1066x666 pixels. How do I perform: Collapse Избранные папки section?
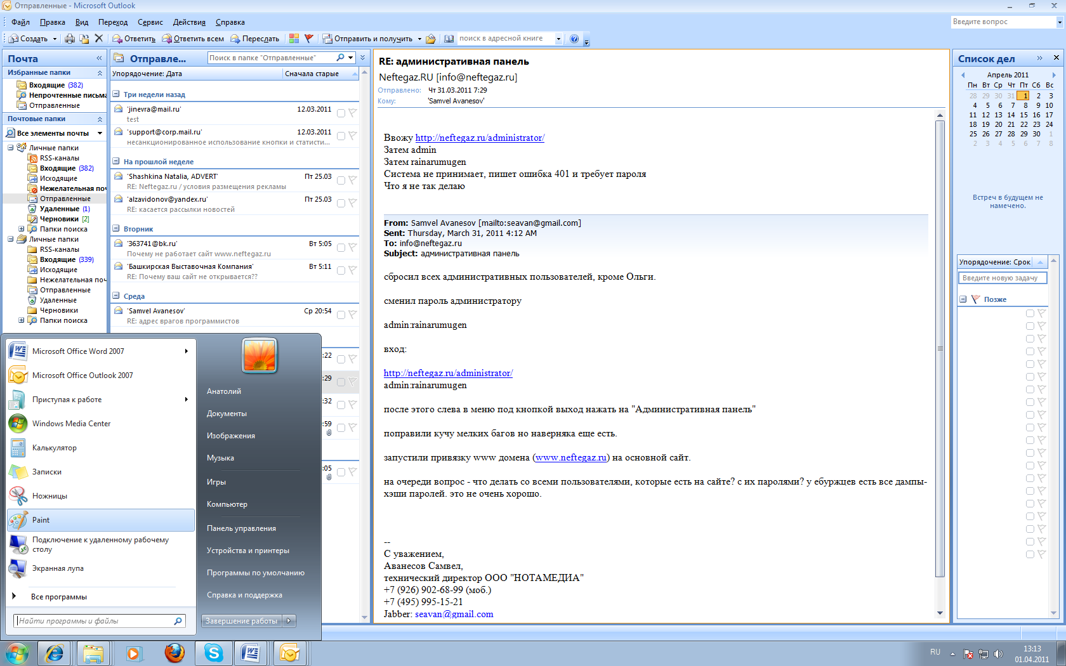pyautogui.click(x=100, y=73)
